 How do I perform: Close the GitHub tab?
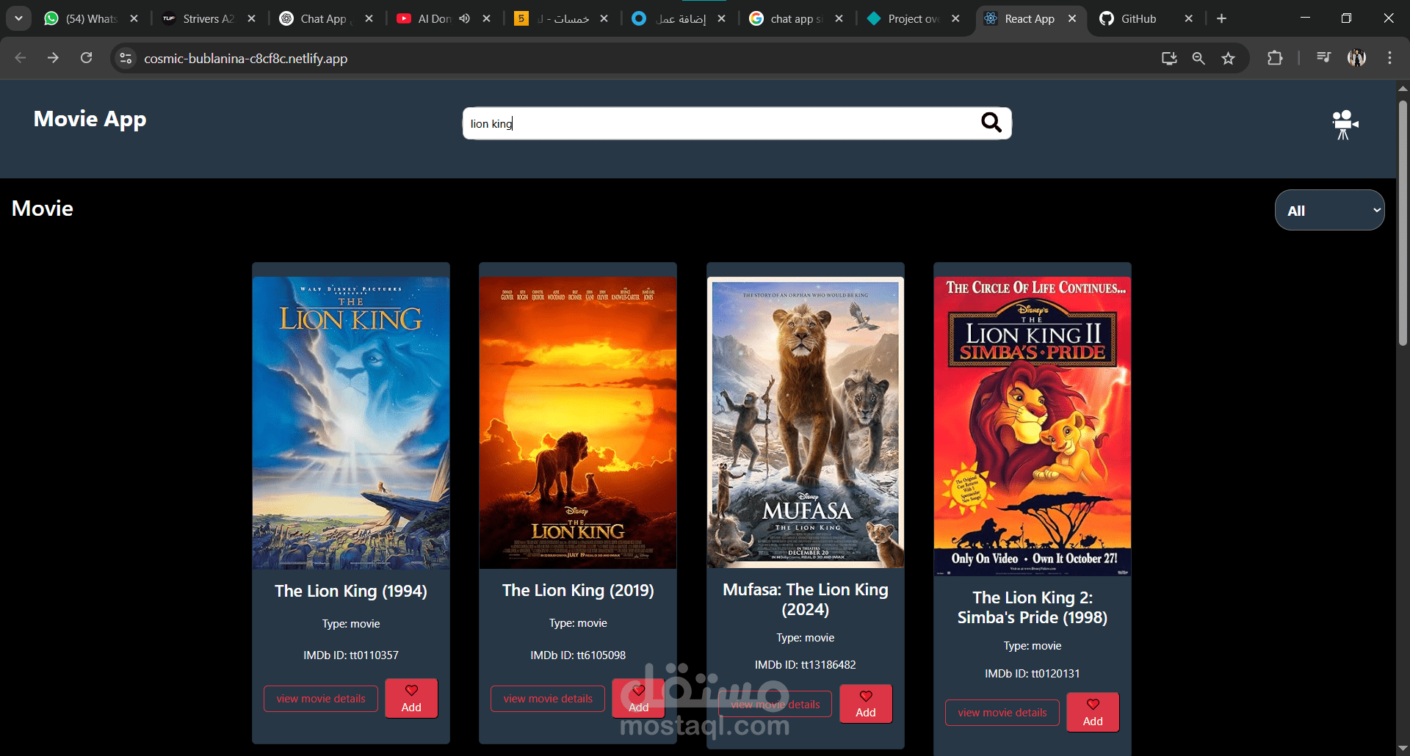1189,19
